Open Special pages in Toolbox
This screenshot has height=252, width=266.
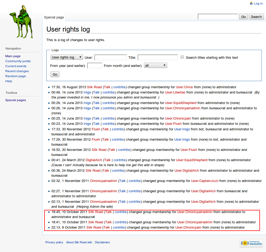pos(16,100)
